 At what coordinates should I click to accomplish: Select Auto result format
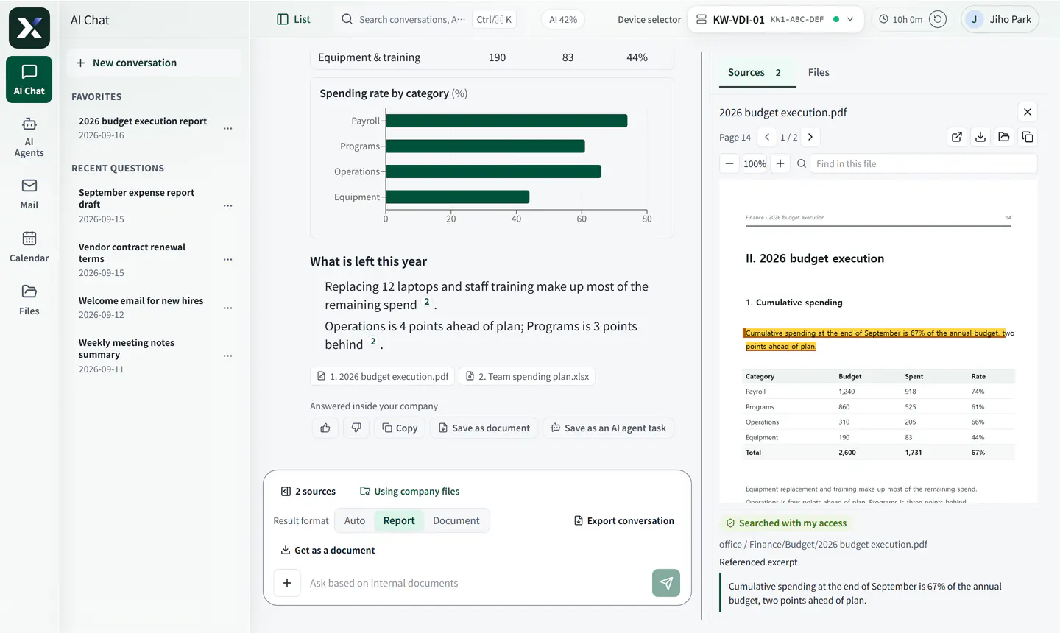pyautogui.click(x=355, y=520)
